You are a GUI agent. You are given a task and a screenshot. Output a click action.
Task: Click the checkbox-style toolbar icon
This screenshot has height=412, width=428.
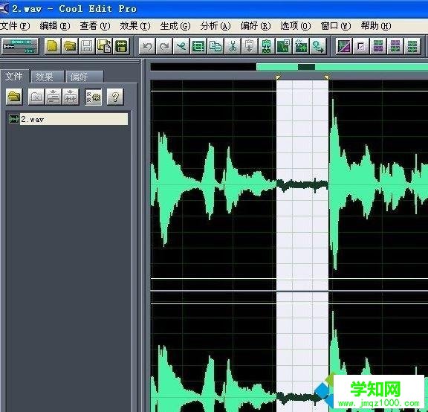tap(361, 46)
